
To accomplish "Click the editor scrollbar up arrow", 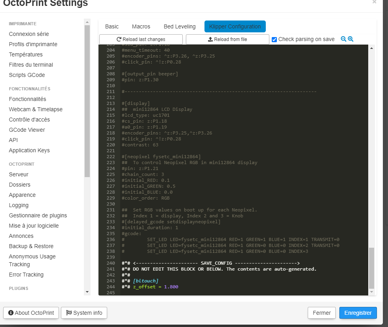I will point(371,48).
